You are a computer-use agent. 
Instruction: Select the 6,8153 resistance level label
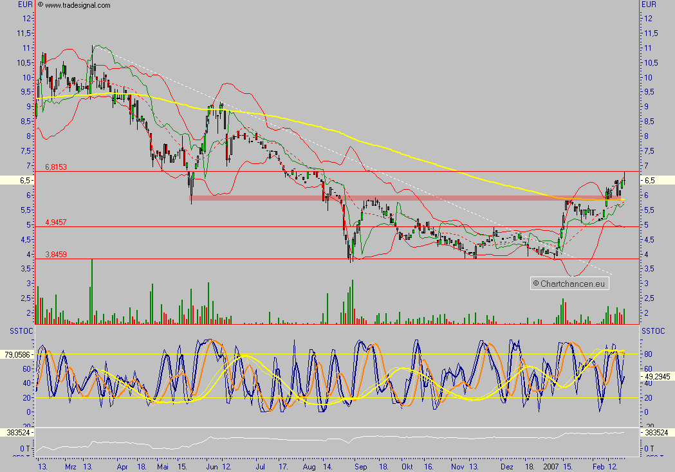pyautogui.click(x=56, y=167)
